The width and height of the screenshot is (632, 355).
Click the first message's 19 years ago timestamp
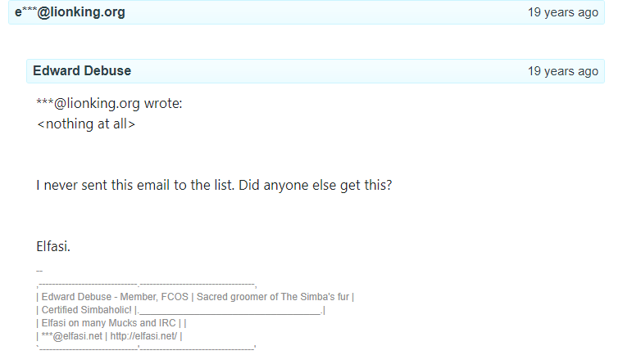click(562, 12)
